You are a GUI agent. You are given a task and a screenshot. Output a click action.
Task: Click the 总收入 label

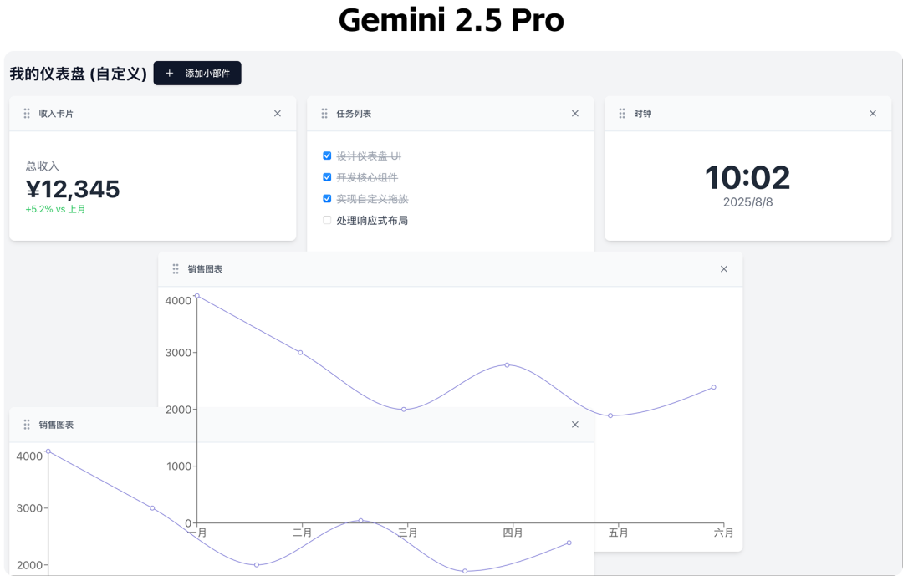click(42, 166)
